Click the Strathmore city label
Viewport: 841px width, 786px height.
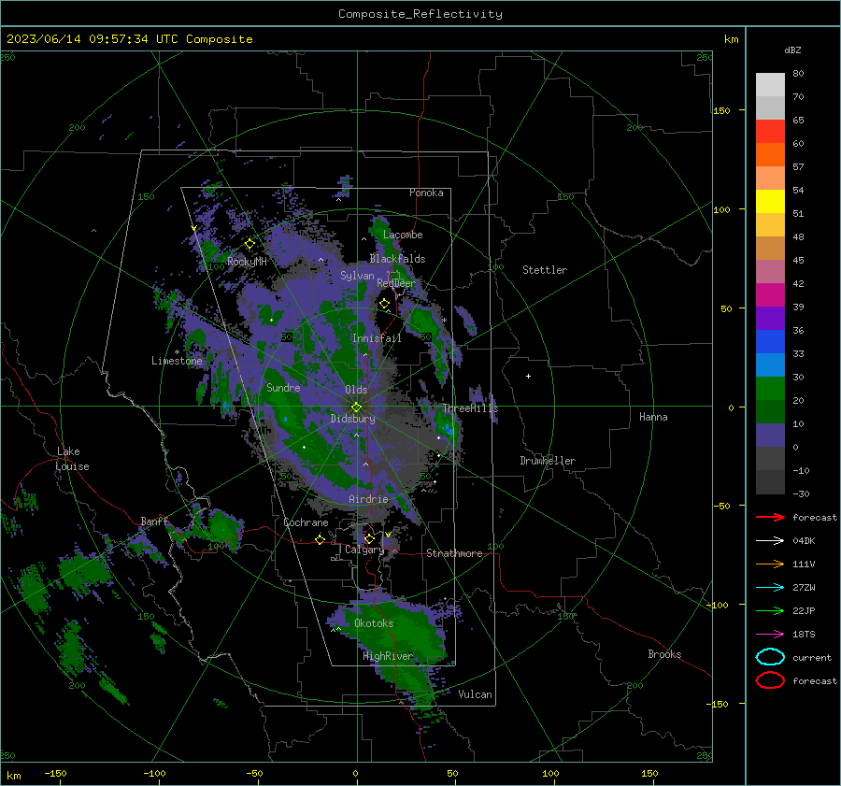point(454,553)
